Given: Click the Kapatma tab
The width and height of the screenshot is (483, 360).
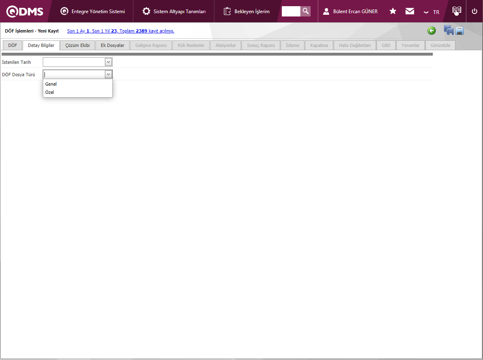Looking at the screenshot, I should 319,45.
